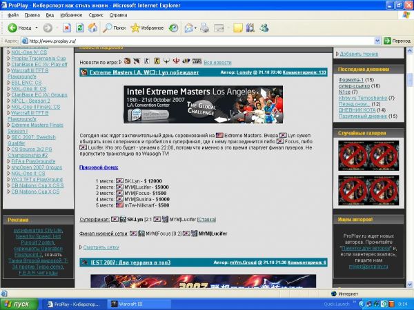This screenshot has height=310, width=414.
Task: Filter news by yellow Counter-Strike Source icon
Action: [157, 61]
